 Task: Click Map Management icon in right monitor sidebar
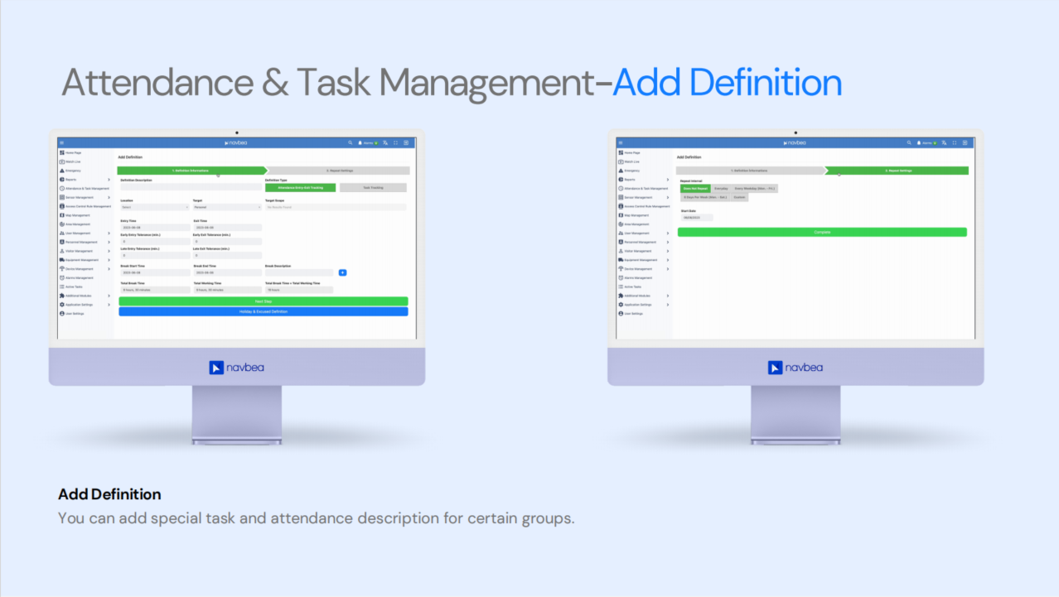[620, 215]
